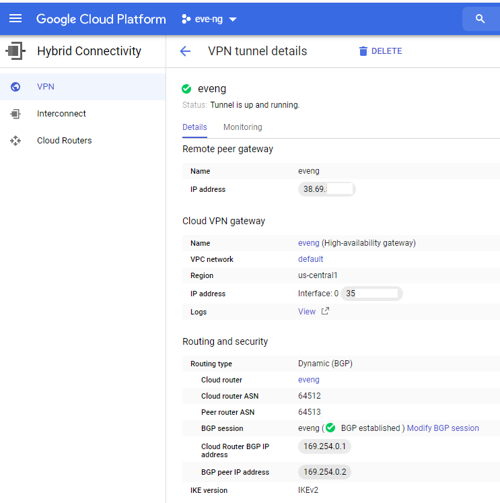Open the eveng Cloud router link
The height and width of the screenshot is (503, 500).
(309, 380)
